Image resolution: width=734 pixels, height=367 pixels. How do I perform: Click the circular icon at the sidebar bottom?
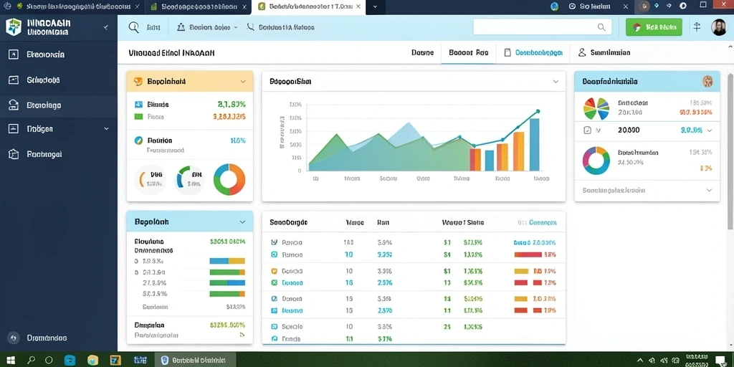click(13, 338)
